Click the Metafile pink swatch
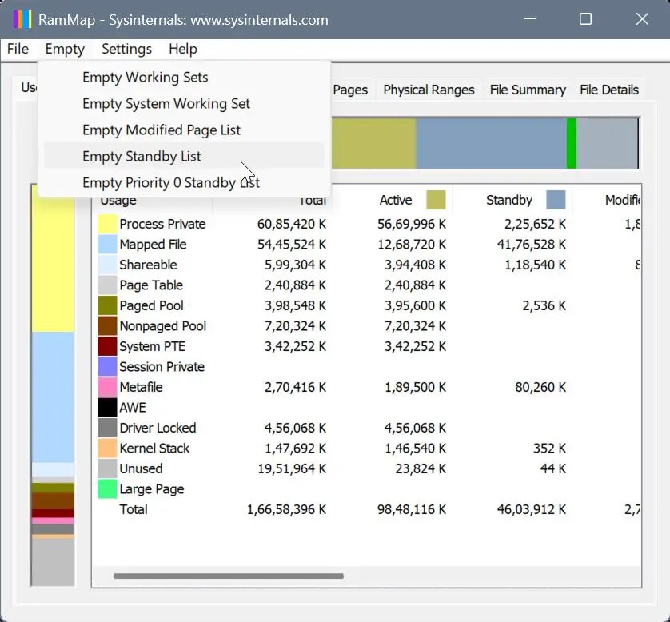This screenshot has height=622, width=670. tap(107, 387)
